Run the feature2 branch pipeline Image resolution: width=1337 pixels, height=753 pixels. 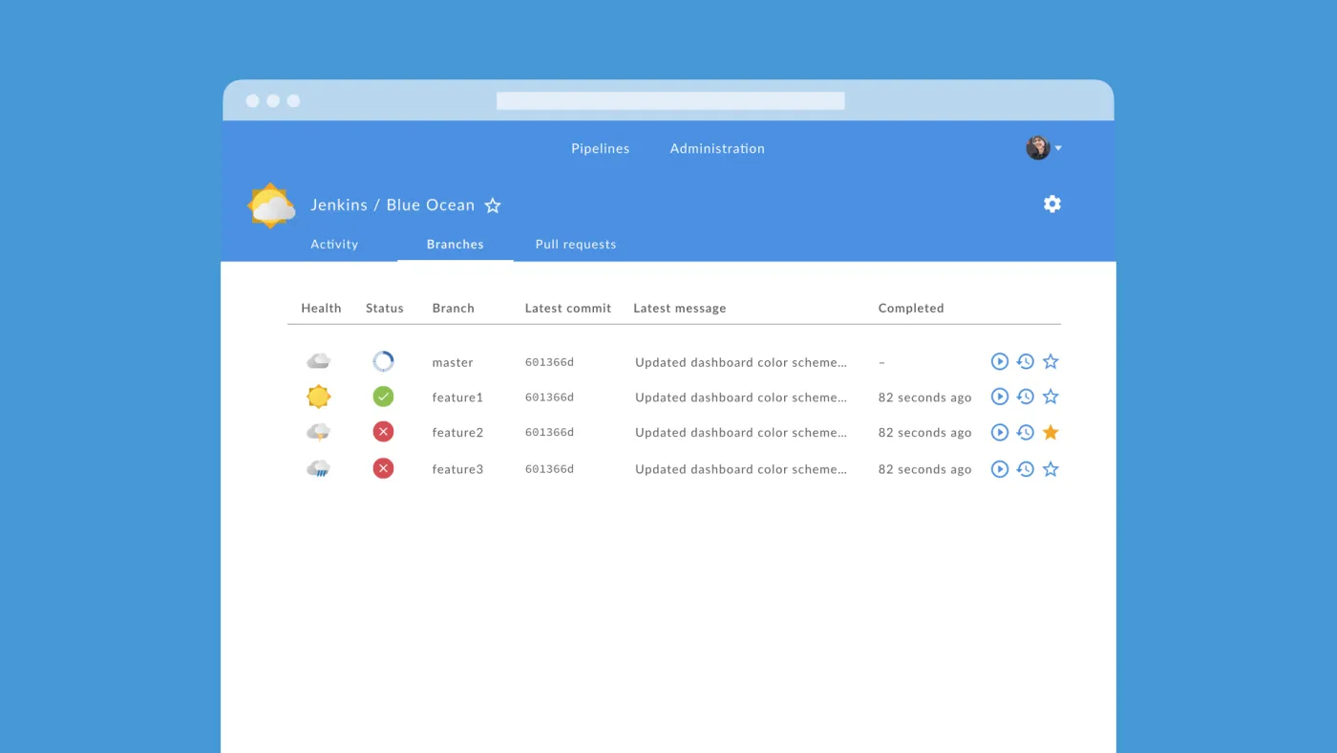click(x=999, y=432)
